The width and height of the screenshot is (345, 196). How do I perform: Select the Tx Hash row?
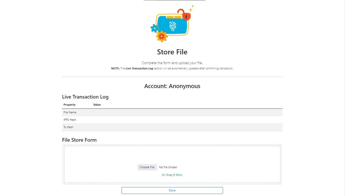(172, 127)
